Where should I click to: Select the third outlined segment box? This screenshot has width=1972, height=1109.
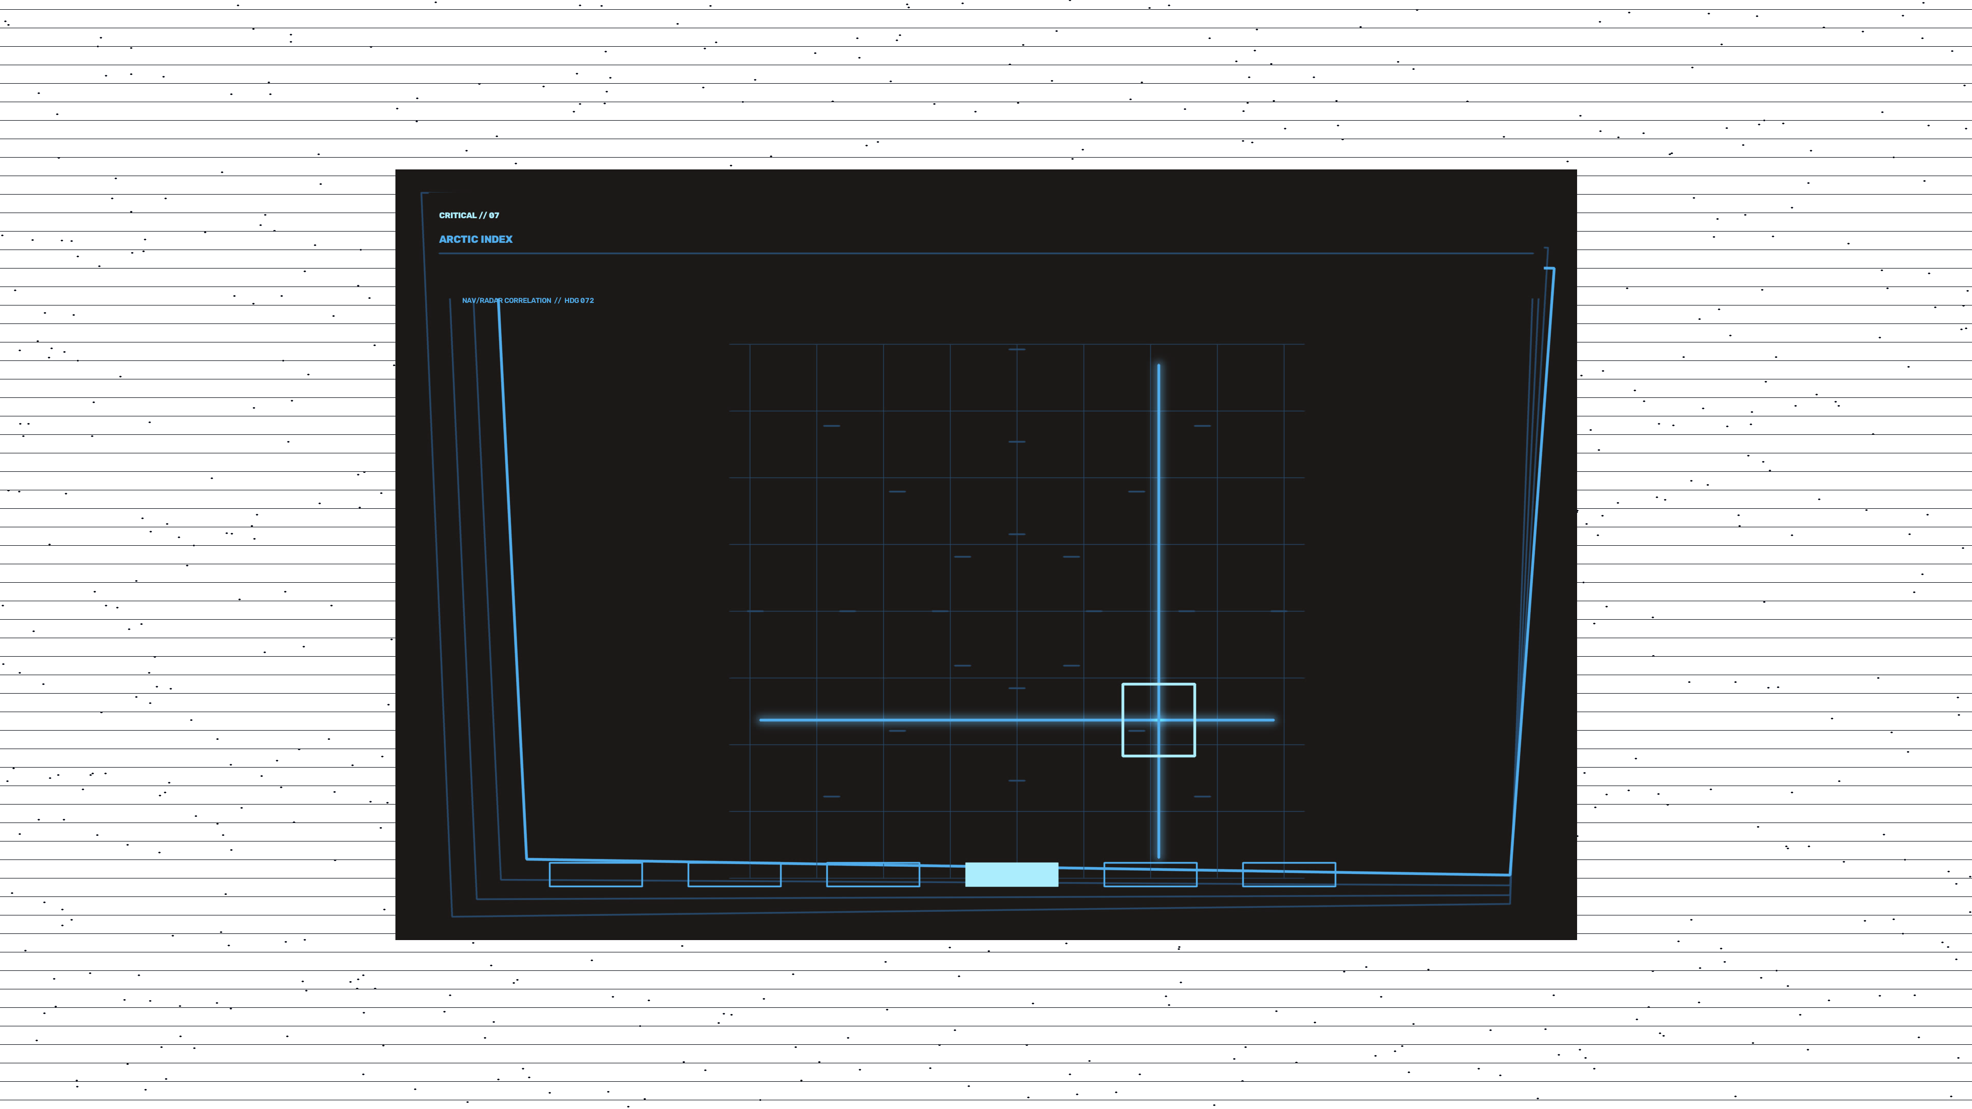click(x=873, y=874)
